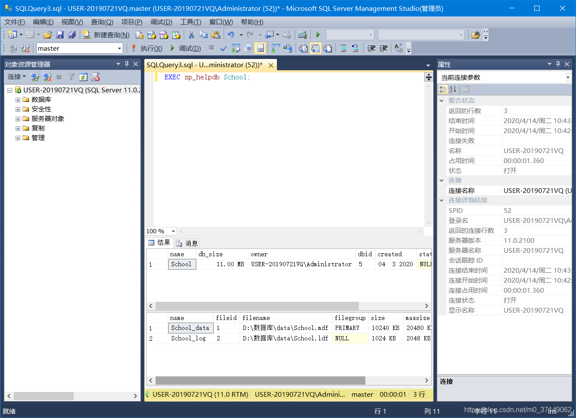Screen dimensions: 576x418
Task: Click the Activity Monitor icon
Action: (303, 35)
